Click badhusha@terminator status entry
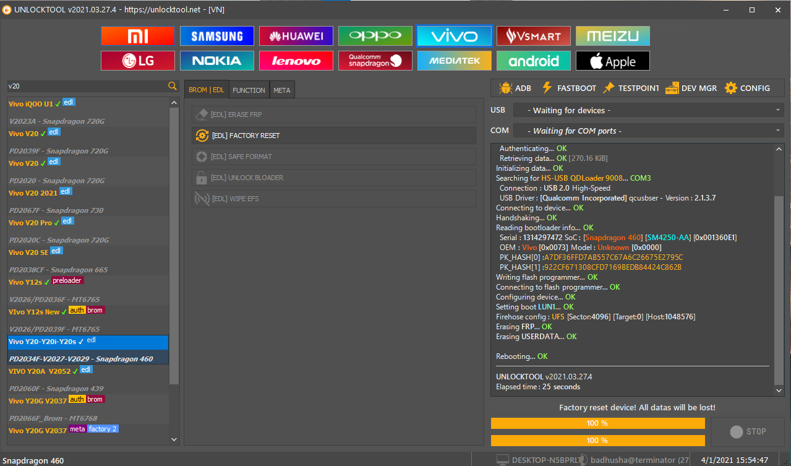Screen dimensions: 791x466 (x=639, y=460)
